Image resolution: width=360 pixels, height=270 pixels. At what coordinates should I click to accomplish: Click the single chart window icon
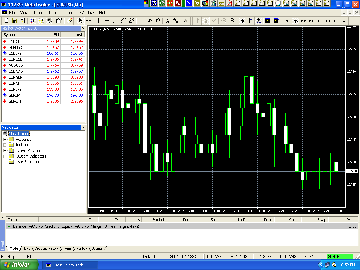tap(268, 21)
